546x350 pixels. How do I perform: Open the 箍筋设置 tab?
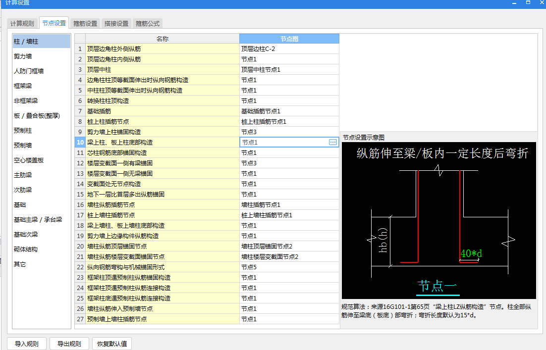point(85,23)
